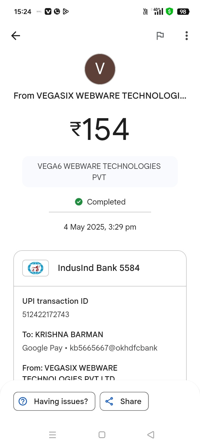200x447 pixels.
Task: Tap the Android back triangle button
Action: click(x=151, y=435)
